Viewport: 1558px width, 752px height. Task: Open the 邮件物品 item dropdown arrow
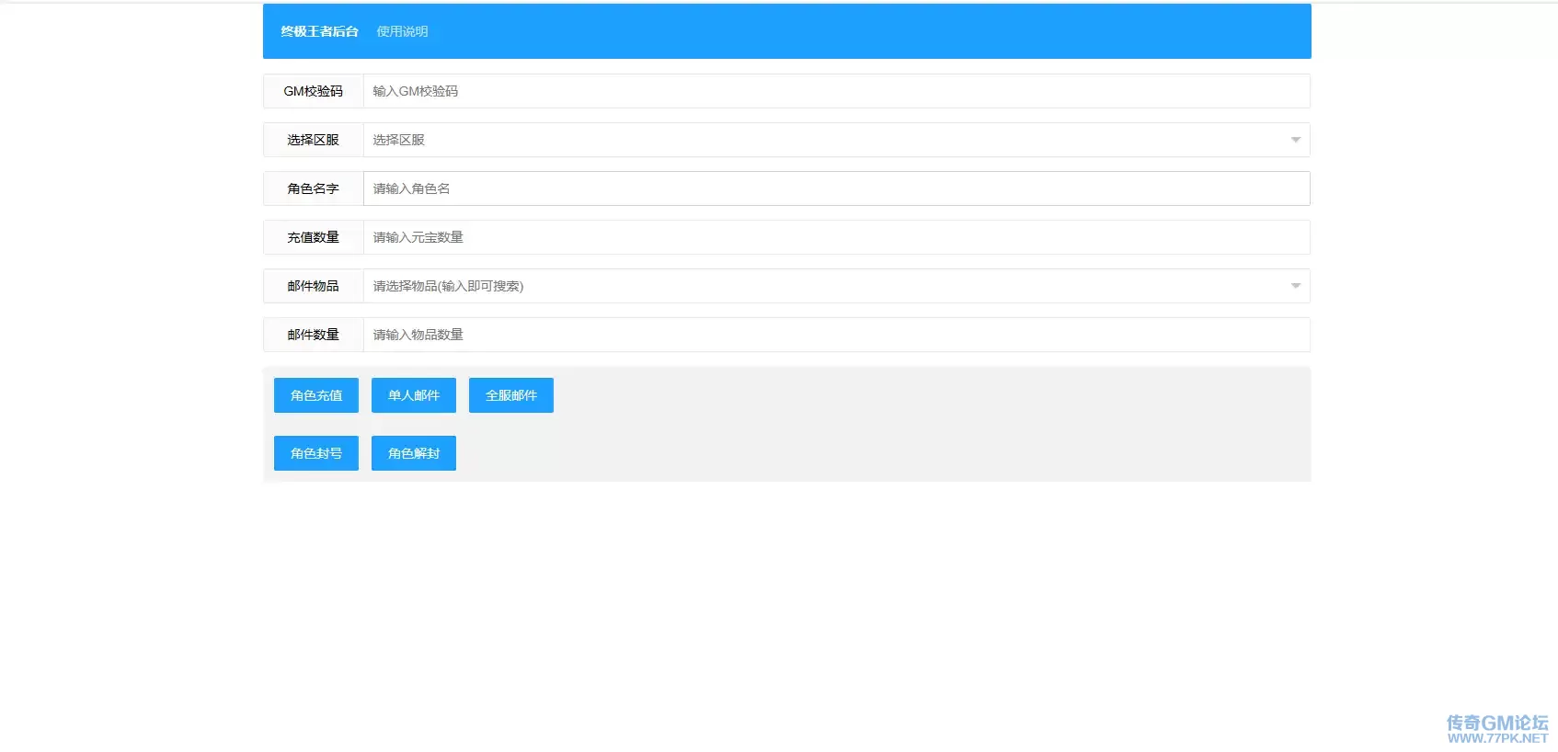[1295, 286]
